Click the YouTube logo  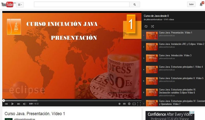7,4
